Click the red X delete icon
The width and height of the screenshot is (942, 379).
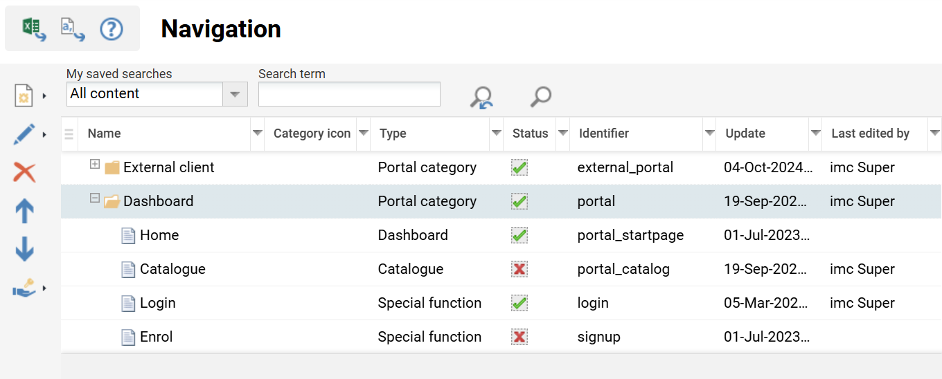click(x=24, y=172)
